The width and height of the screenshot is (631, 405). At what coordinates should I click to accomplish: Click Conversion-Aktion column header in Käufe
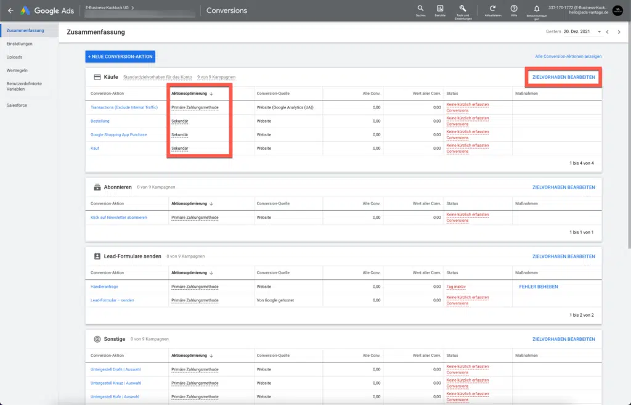coord(107,94)
